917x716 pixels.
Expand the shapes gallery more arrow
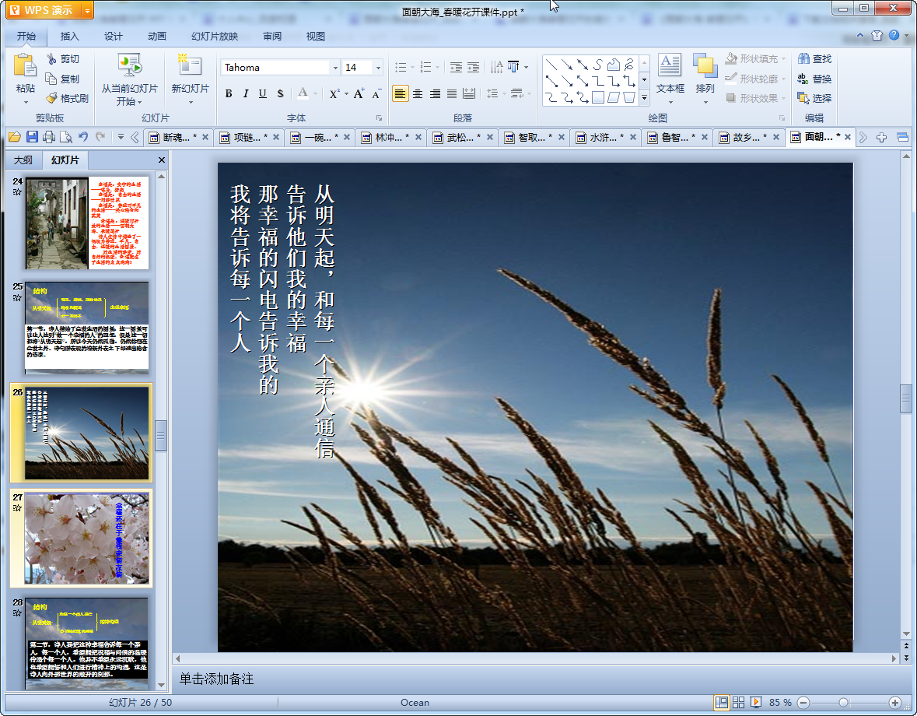tap(644, 98)
